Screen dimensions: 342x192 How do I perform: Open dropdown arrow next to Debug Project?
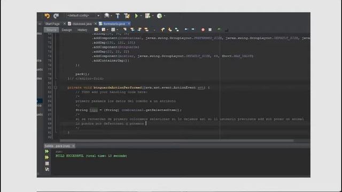[x=153, y=15]
